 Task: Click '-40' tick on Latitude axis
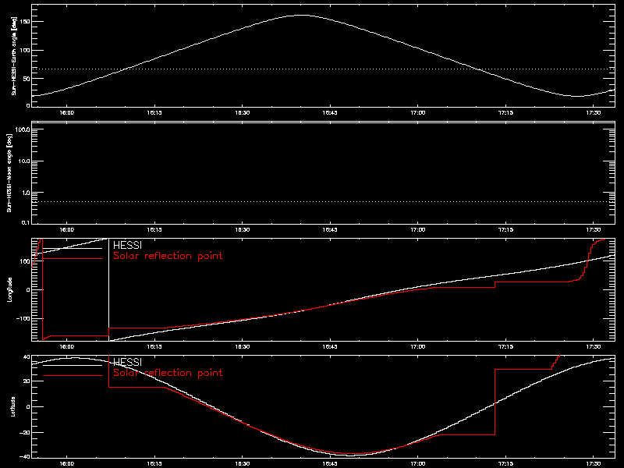pos(25,456)
